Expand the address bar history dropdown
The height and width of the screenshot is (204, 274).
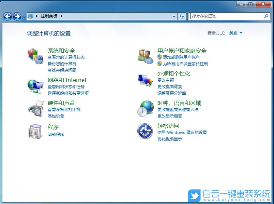(173, 16)
